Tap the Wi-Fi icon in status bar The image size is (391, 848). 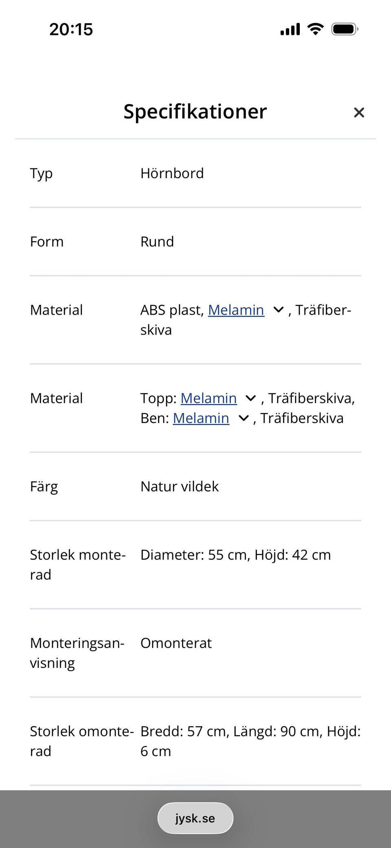click(x=315, y=29)
